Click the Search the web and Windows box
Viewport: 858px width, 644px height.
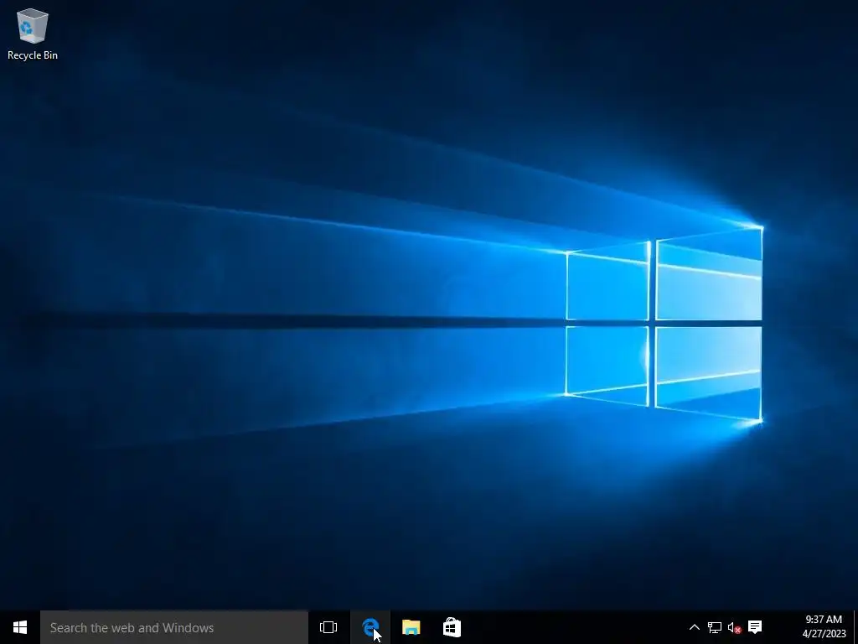(x=174, y=627)
